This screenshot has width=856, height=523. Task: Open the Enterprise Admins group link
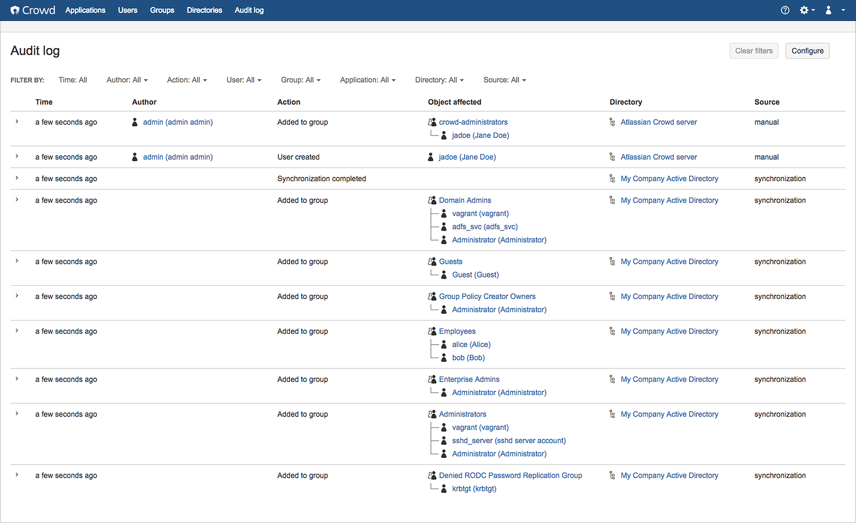click(x=469, y=379)
